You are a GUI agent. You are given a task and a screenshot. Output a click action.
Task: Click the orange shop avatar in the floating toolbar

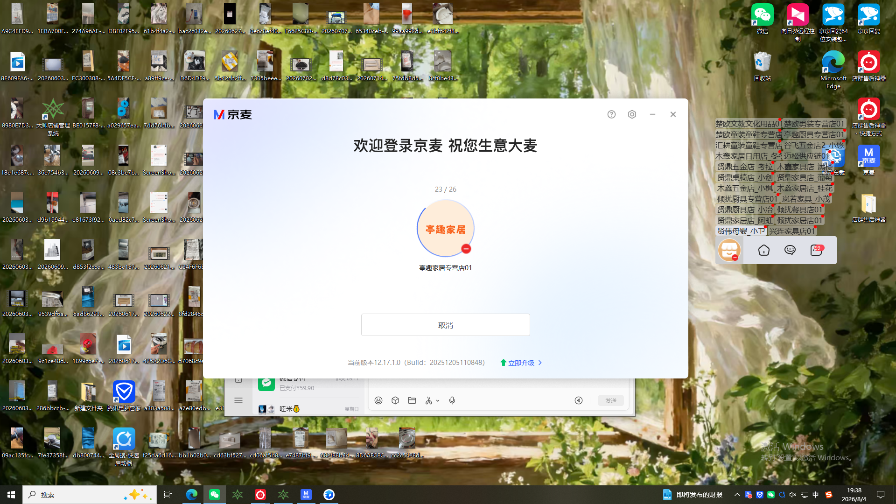(x=729, y=250)
